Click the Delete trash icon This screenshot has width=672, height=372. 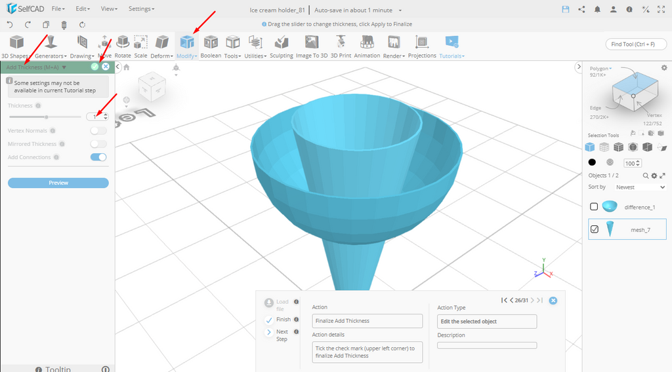pyautogui.click(x=64, y=25)
